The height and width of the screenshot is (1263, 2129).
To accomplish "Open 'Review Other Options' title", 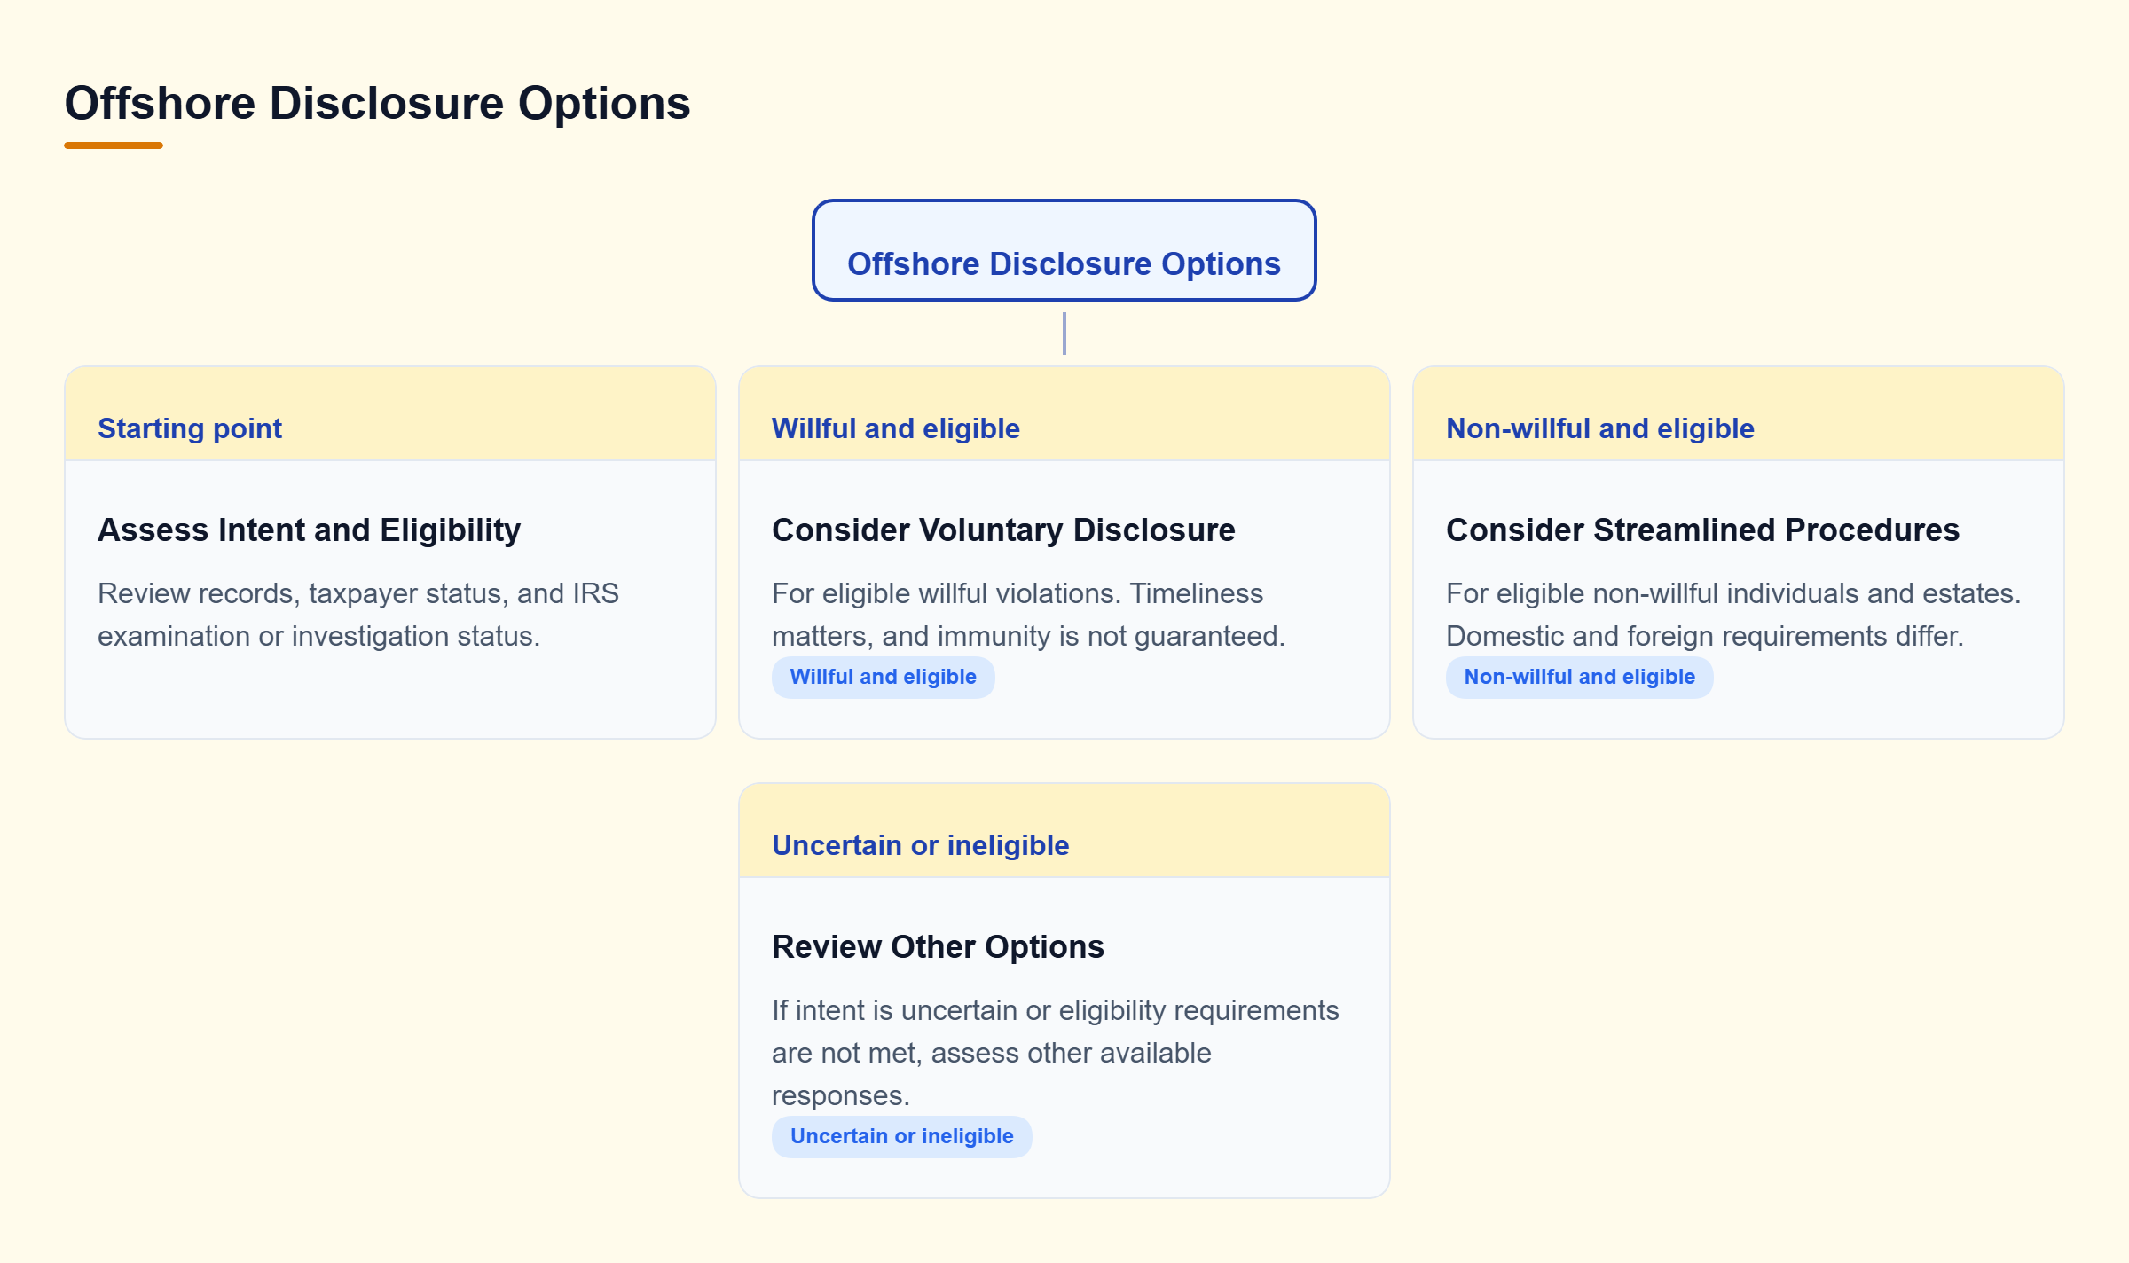I will [938, 946].
